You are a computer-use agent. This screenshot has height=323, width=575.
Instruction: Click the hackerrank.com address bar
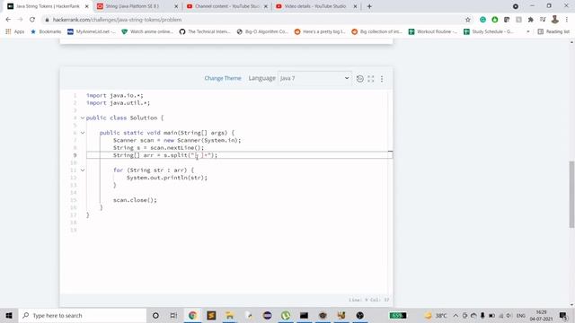coord(253,20)
